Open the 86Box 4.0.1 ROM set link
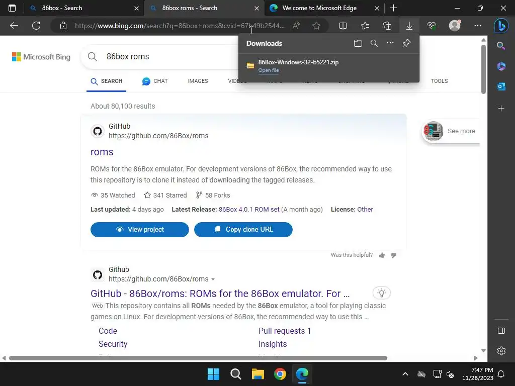The width and height of the screenshot is (515, 386). (249, 210)
